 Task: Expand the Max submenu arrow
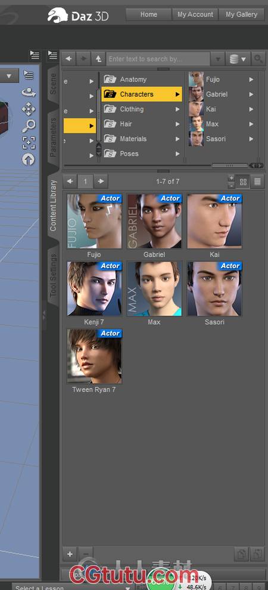pyautogui.click(x=251, y=124)
